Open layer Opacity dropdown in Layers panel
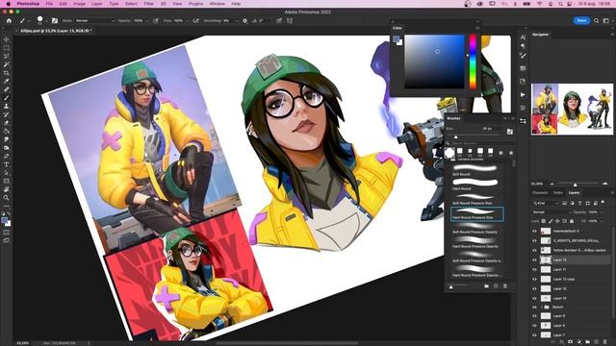Screen dimensions: 616x346 [x=602, y=212]
